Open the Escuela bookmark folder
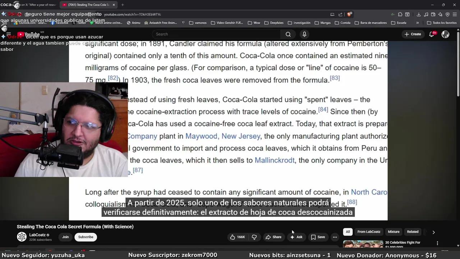 pos(399,23)
